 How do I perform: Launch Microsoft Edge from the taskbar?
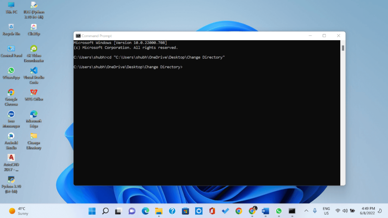tap(145, 211)
